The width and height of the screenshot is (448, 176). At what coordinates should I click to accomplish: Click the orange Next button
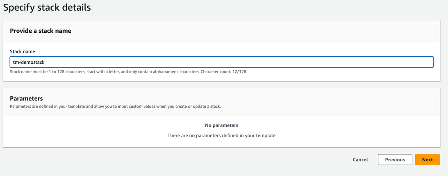click(x=427, y=160)
